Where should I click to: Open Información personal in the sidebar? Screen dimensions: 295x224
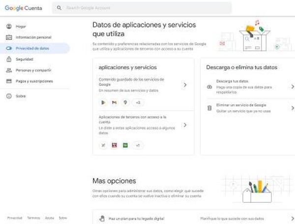coord(35,37)
